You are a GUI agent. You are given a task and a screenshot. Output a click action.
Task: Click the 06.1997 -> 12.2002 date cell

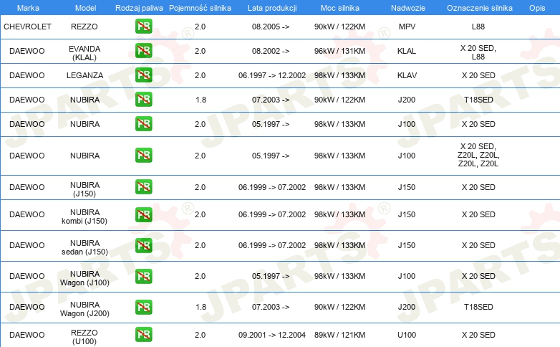(272, 75)
